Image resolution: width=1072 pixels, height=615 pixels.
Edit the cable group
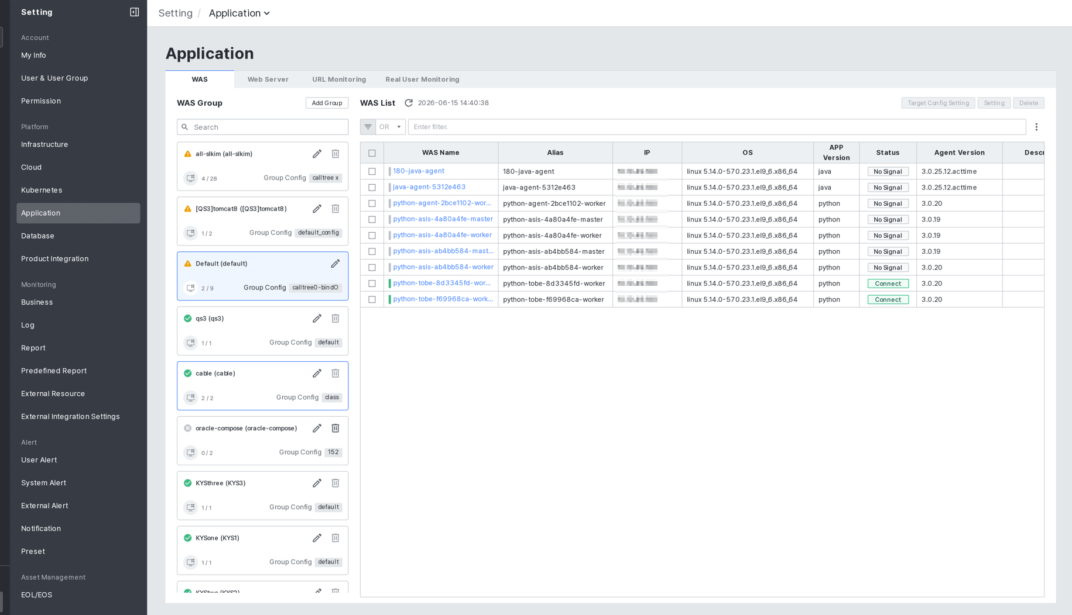tap(317, 374)
